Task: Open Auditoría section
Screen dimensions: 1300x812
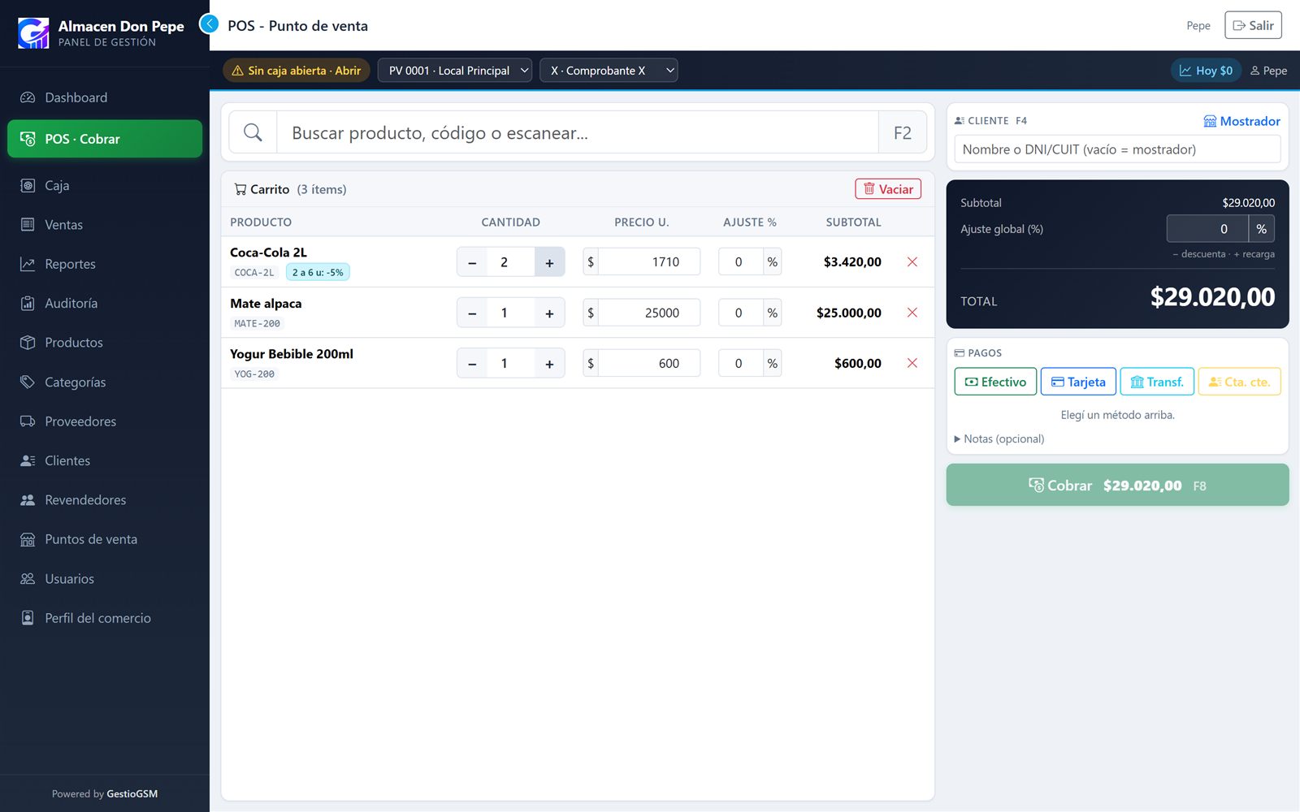Action: 105,303
